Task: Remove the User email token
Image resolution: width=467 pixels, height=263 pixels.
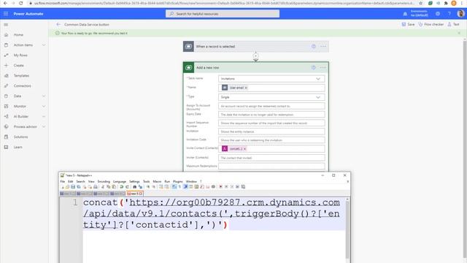Action: [x=246, y=88]
